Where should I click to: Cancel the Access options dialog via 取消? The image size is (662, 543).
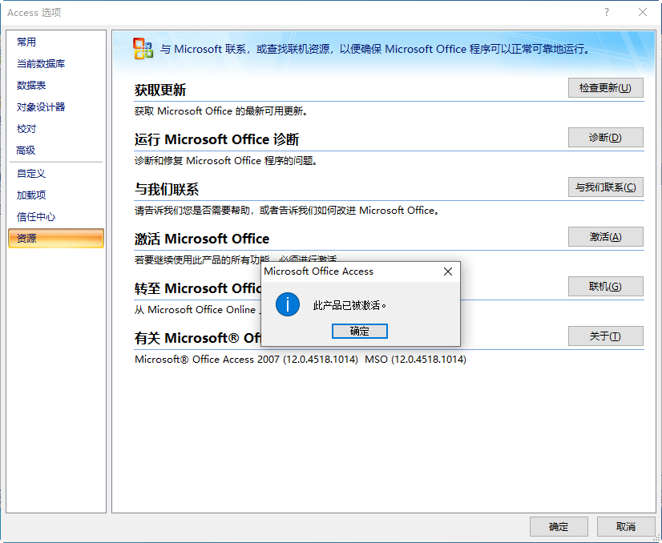click(x=626, y=526)
